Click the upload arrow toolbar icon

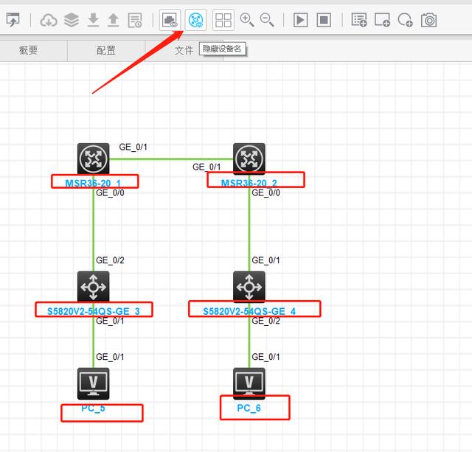[113, 20]
